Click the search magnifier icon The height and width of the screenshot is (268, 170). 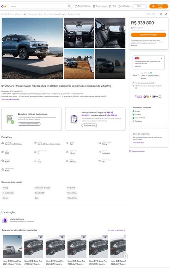pyautogui.click(x=69, y=6)
